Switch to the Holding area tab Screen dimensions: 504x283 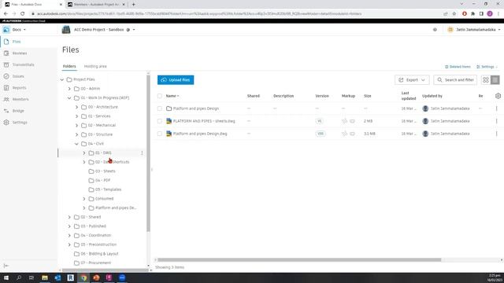pyautogui.click(x=95, y=66)
